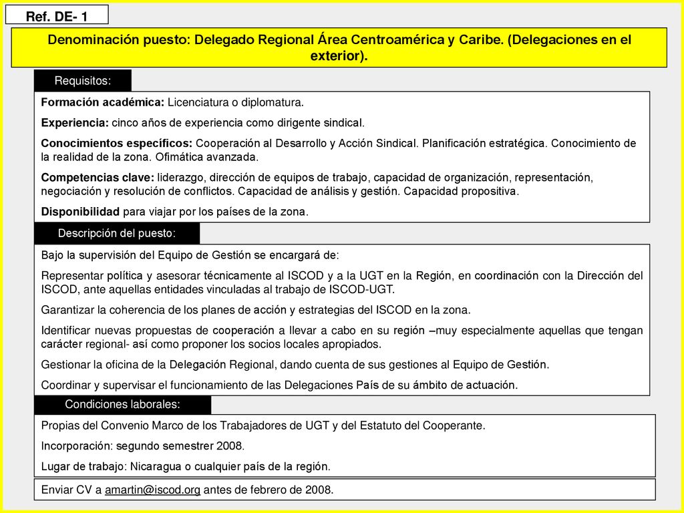Screen dimensions: 684x513
Task: Click the 'Lugar de trabajo: Nicaragua' line
Action: click(x=186, y=466)
